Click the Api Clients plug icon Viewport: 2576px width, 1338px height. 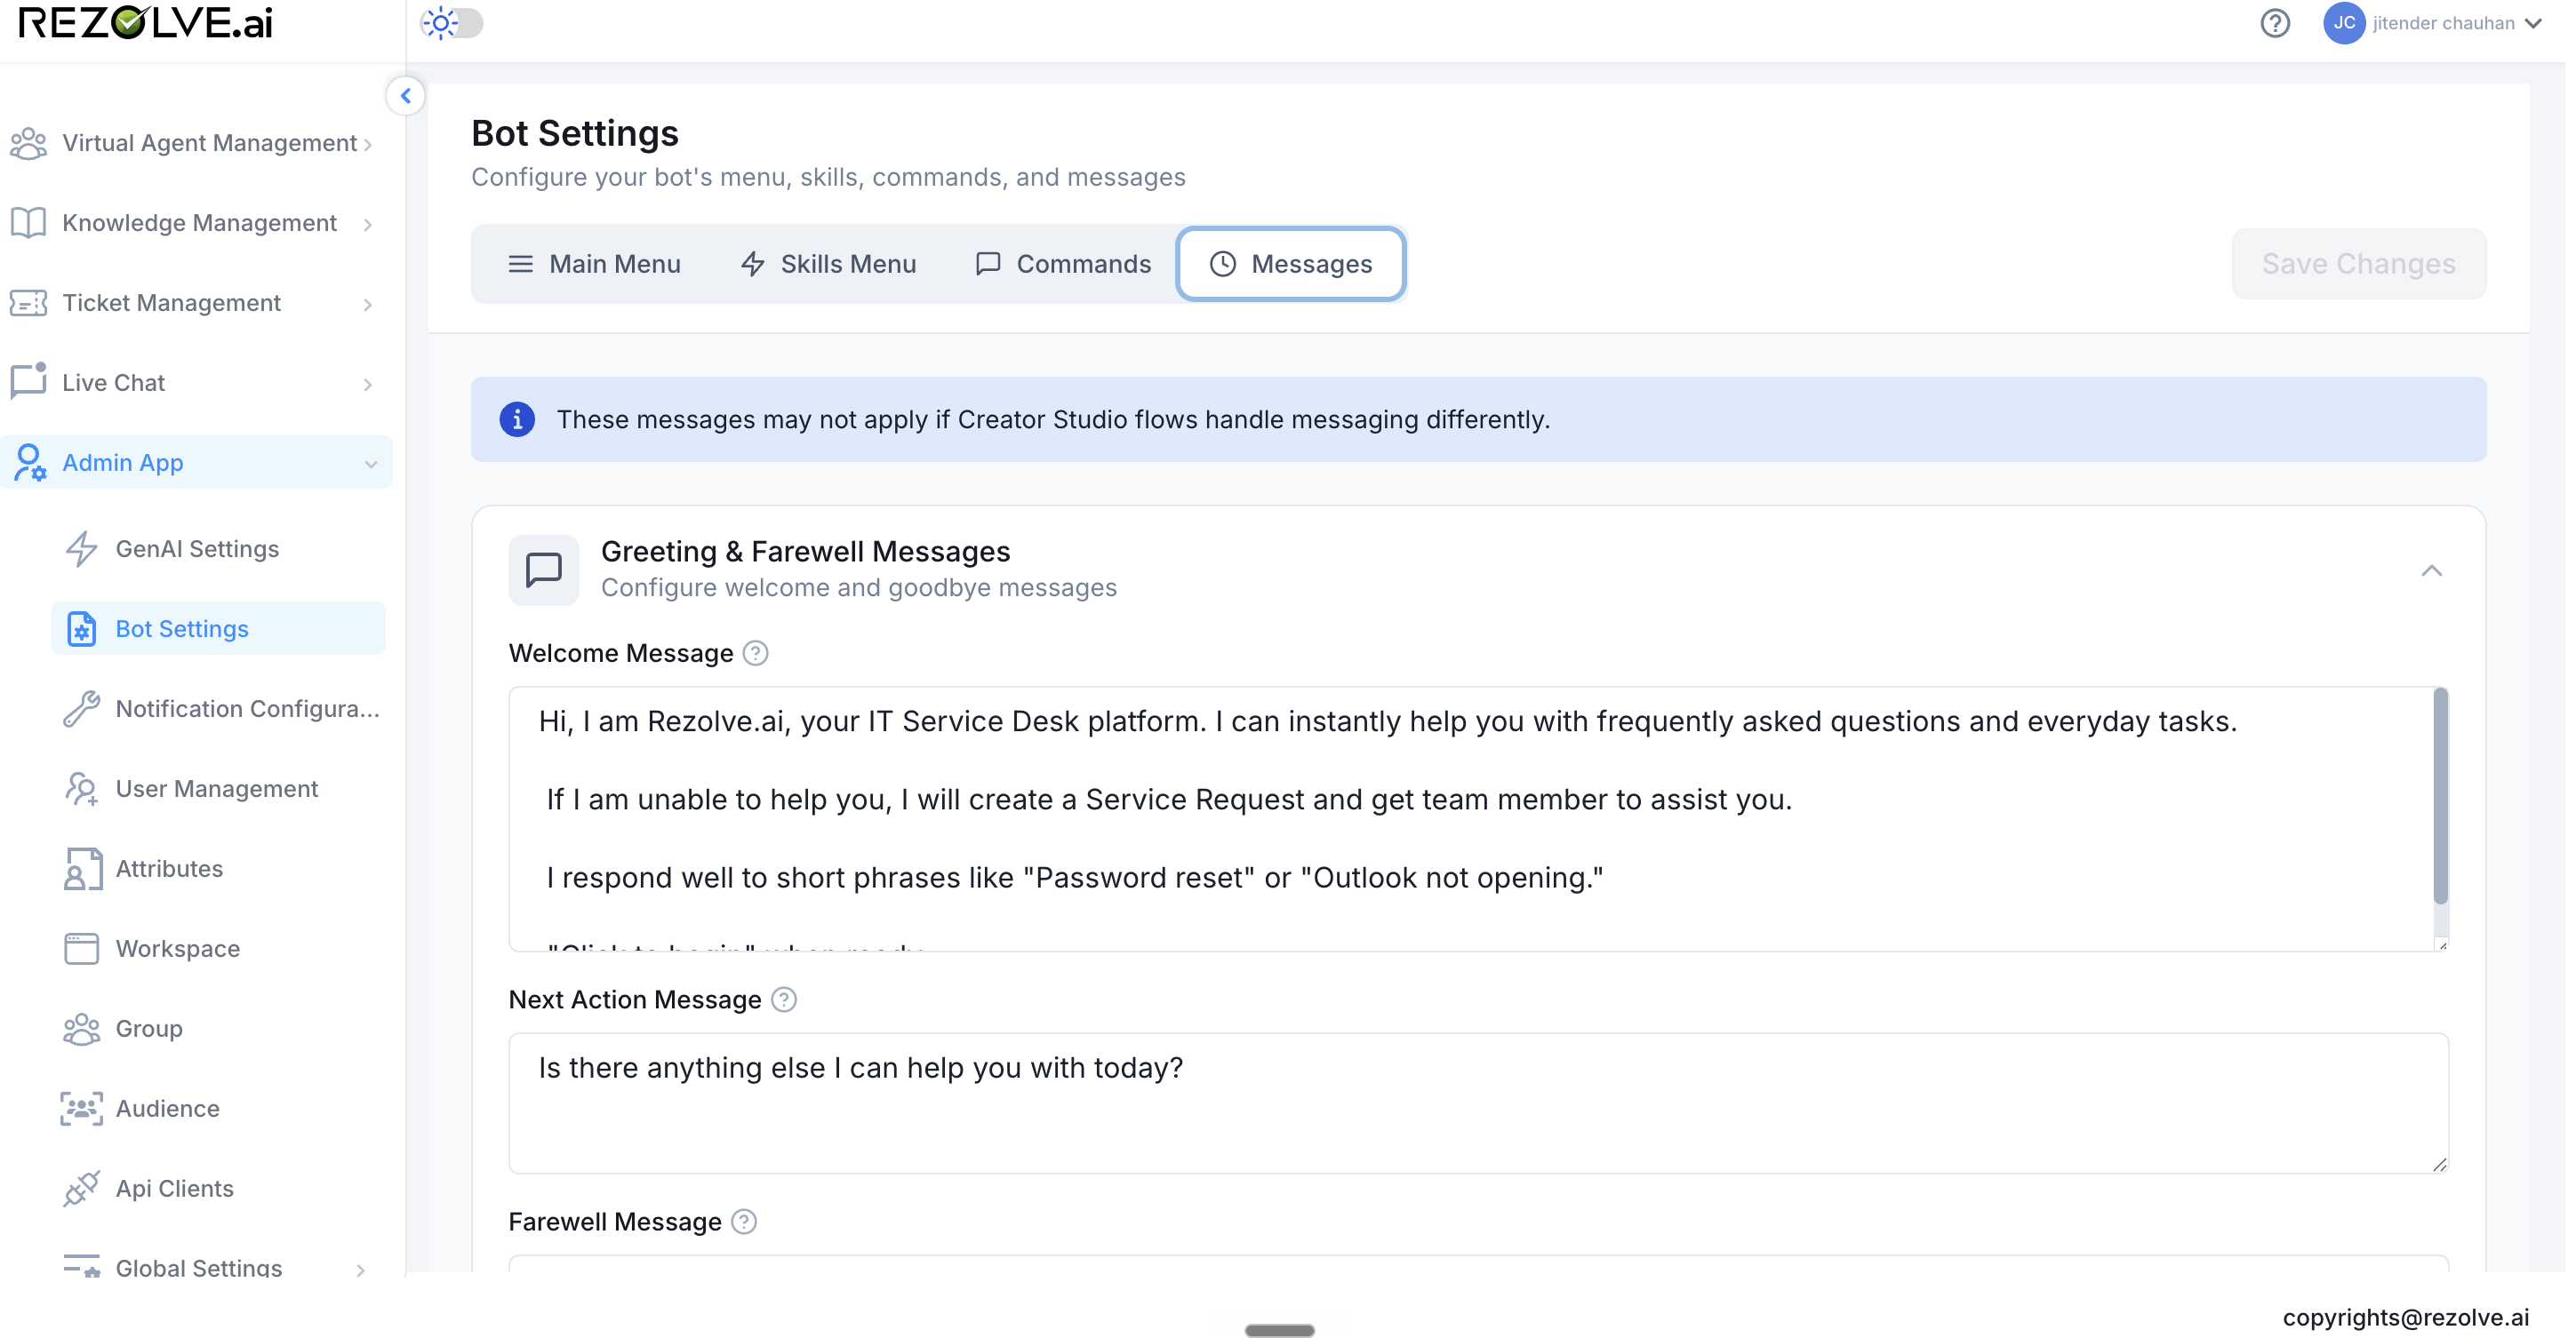coord(82,1188)
